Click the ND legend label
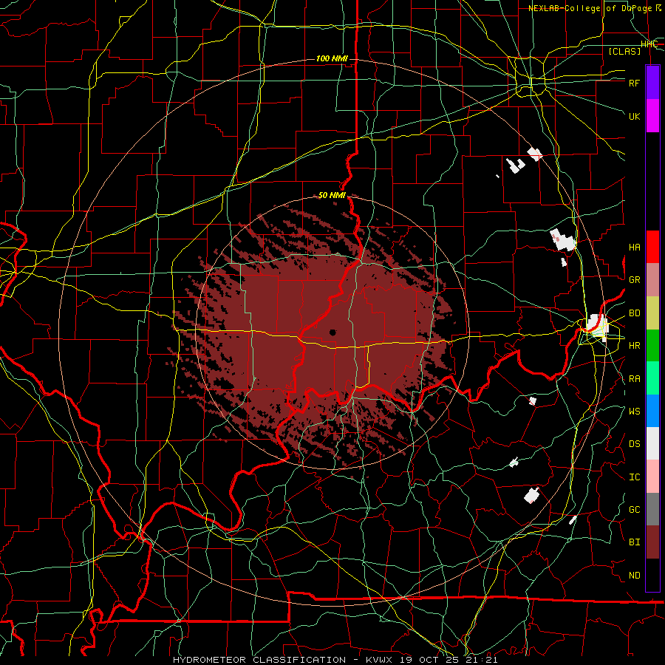Image resolution: width=665 pixels, height=665 pixels. point(635,576)
